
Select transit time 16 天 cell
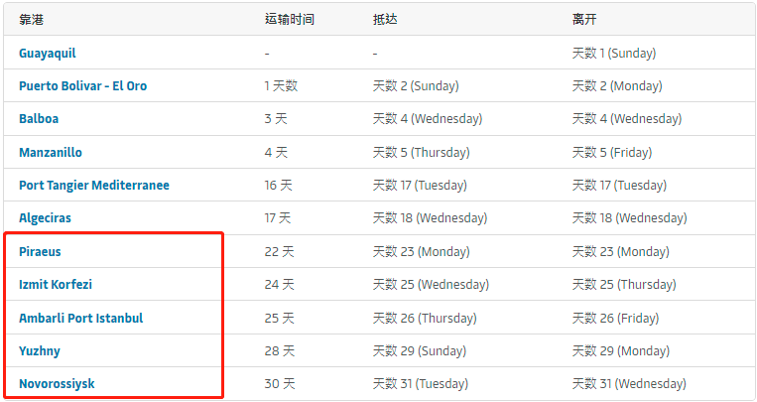pyautogui.click(x=278, y=185)
